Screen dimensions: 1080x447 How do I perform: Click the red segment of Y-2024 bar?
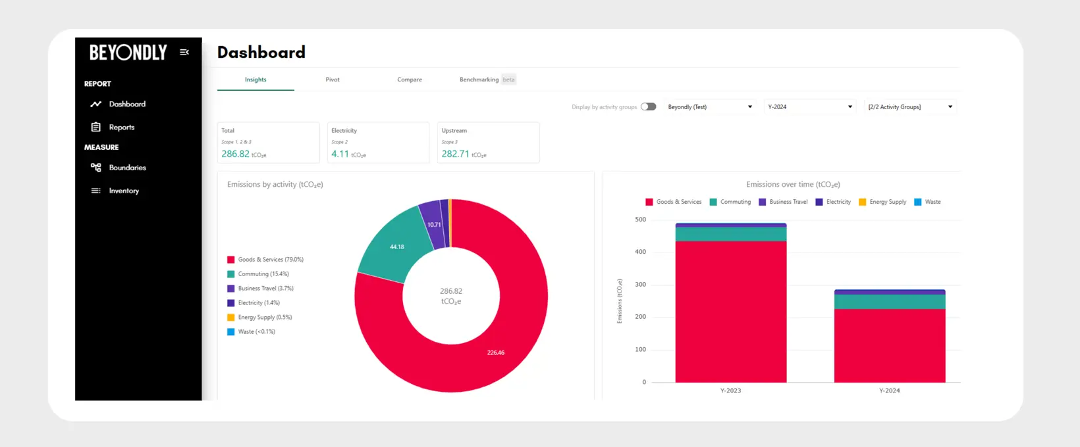[890, 345]
